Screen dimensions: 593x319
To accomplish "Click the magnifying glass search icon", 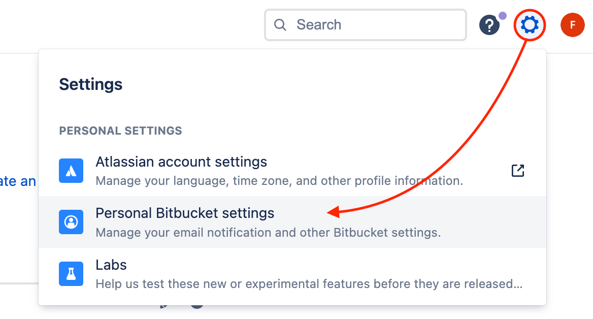I will click(x=280, y=25).
